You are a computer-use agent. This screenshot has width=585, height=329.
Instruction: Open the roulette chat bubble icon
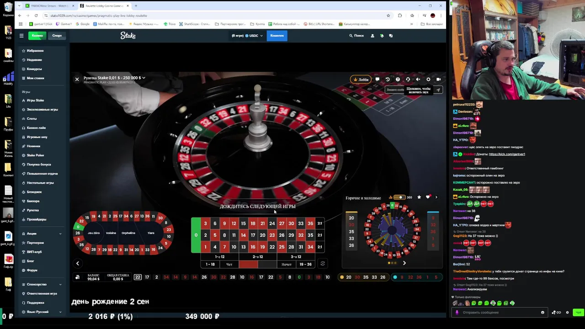(x=378, y=80)
